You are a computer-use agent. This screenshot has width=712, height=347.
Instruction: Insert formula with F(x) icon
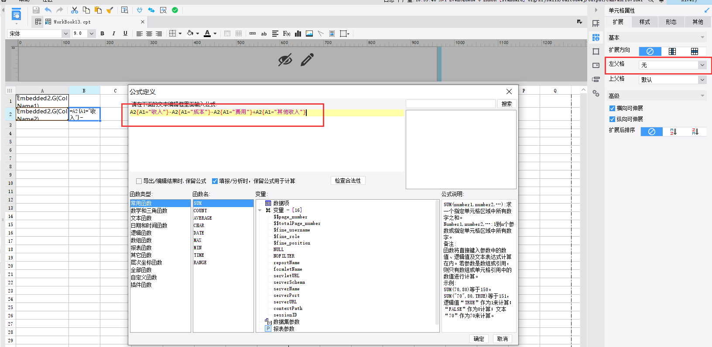pos(287,34)
